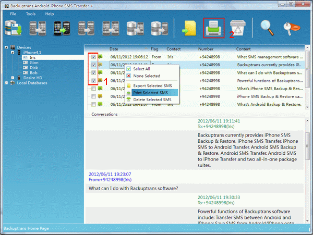This screenshot has width=313, height=235.
Task: Collapse the iPhone4,1 tree node
Action: (x=13, y=53)
